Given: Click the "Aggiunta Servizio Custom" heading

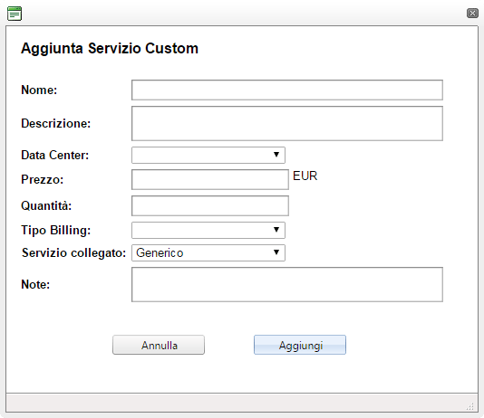Looking at the screenshot, I should pos(110,48).
